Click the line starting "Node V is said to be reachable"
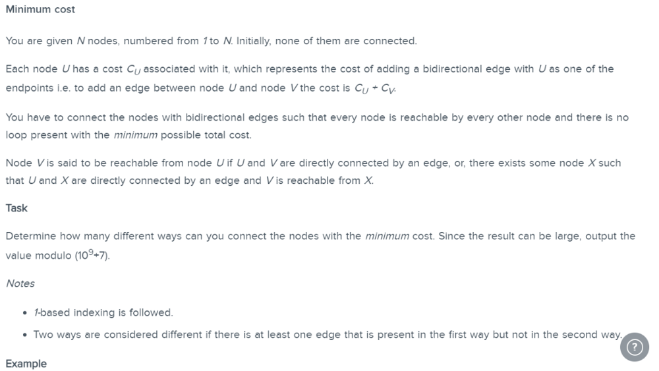 coord(313,163)
